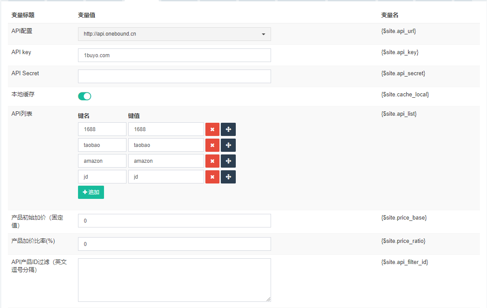This screenshot has height=308, width=487.
Task: Click the jd key name field
Action: pos(102,177)
